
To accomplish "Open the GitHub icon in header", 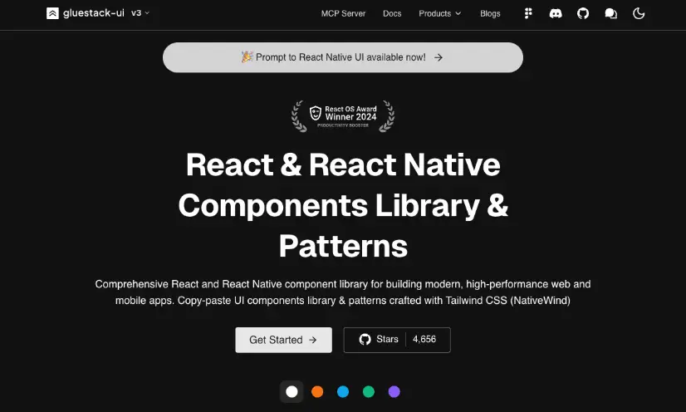I will click(583, 13).
